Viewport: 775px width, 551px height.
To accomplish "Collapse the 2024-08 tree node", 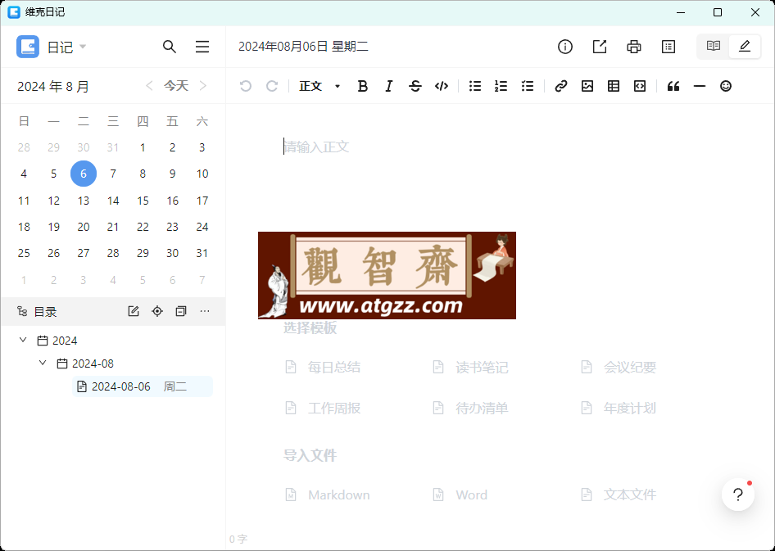I will [43, 363].
